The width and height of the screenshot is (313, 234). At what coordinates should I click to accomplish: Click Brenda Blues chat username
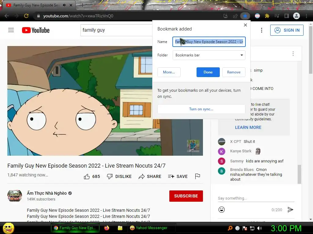pos(242,169)
